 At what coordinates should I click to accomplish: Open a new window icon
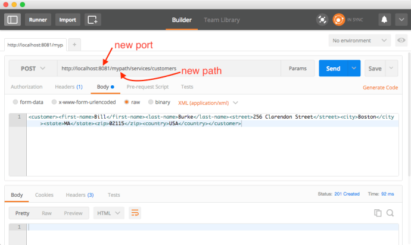pos(93,20)
